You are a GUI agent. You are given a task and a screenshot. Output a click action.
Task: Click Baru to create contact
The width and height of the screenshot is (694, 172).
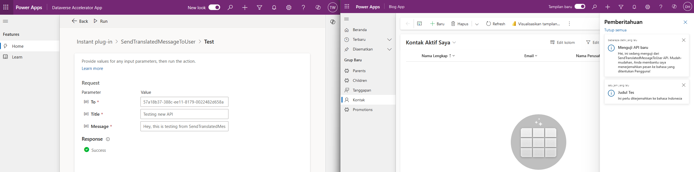[437, 24]
